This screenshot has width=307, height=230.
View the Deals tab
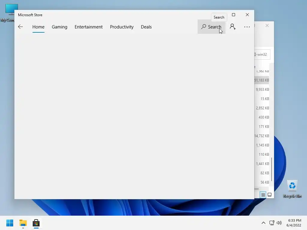[146, 27]
